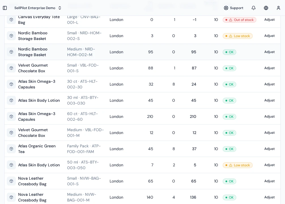285x204 pixels.
Task: Click package icon for Nordic Bamboo Small basket
Action: [11, 36]
